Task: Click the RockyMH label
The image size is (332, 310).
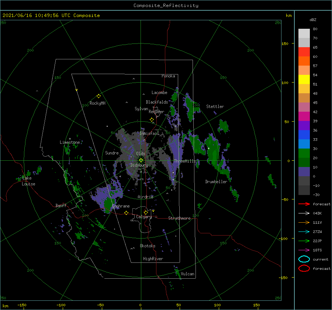Action: click(x=97, y=103)
